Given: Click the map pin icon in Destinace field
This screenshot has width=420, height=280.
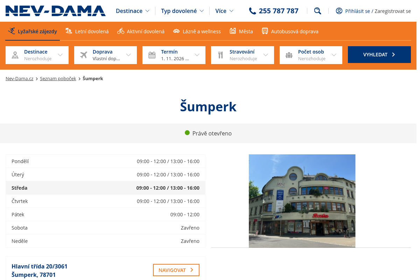Looking at the screenshot, I should 15,55.
